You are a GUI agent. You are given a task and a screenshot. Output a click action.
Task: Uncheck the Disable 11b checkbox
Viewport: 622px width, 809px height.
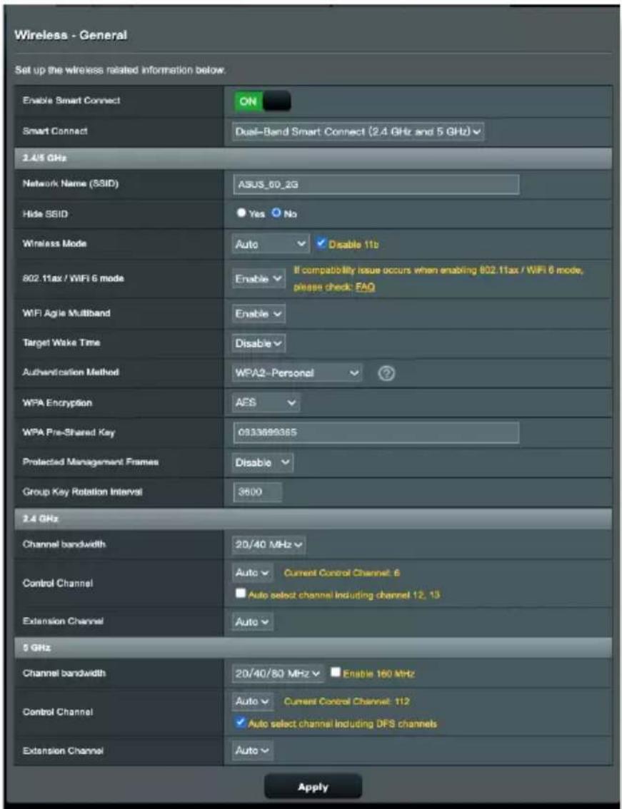click(321, 243)
